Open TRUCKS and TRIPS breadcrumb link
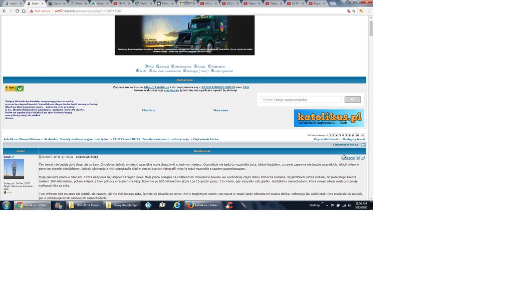Viewport: 513px width, 288px height. (151, 139)
